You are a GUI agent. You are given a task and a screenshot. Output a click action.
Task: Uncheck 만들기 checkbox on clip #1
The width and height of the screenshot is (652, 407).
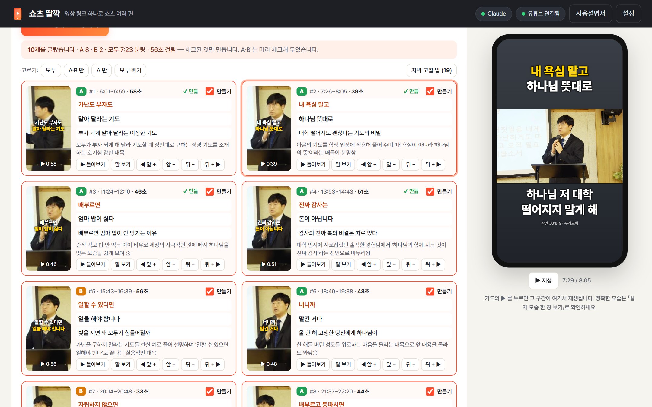(209, 91)
